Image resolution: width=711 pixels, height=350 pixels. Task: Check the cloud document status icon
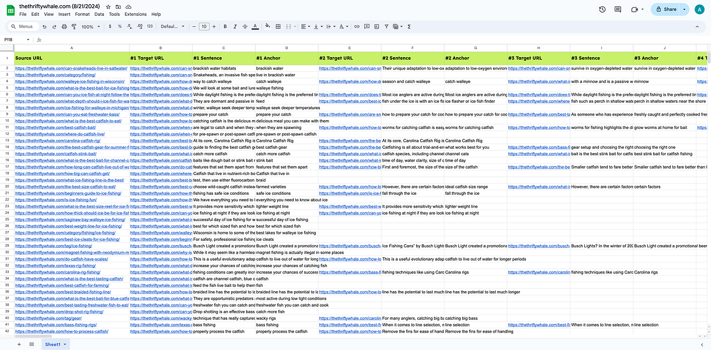128,6
